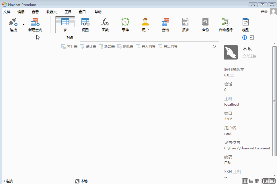Click the search magnifier in the object toolbar
277x184 pixels.
pyautogui.click(x=214, y=46)
